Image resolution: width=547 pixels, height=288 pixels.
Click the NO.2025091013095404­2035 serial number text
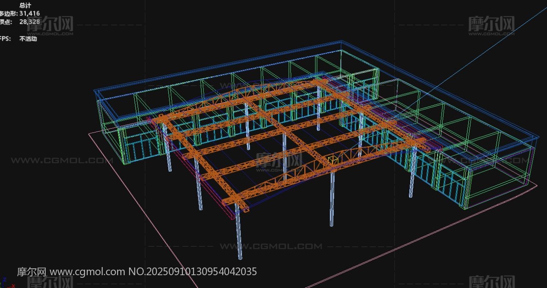point(192,272)
